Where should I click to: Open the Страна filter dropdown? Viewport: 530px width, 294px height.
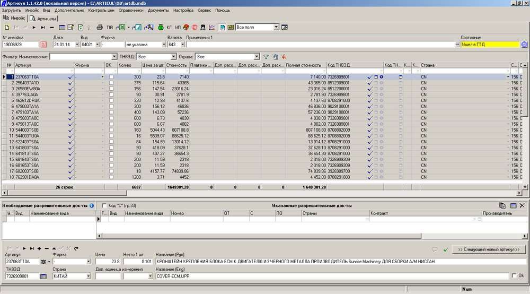pos(257,57)
